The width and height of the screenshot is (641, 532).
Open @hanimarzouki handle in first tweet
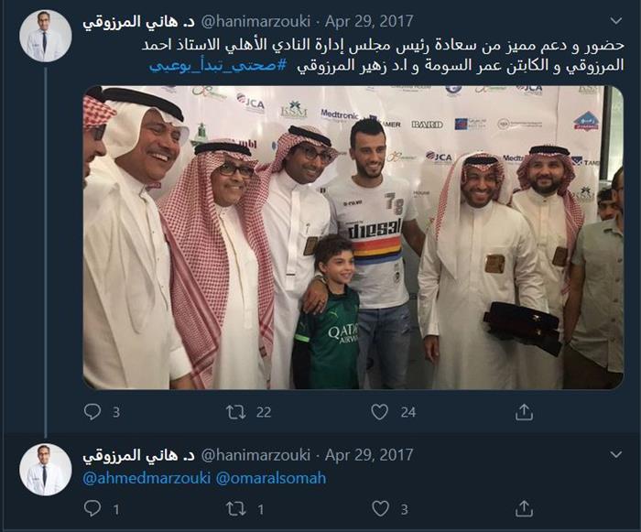coord(255,21)
